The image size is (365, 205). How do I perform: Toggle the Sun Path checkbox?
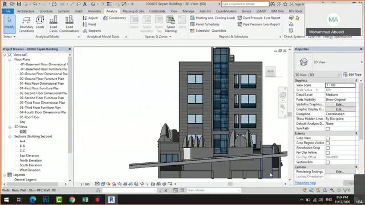327,129
